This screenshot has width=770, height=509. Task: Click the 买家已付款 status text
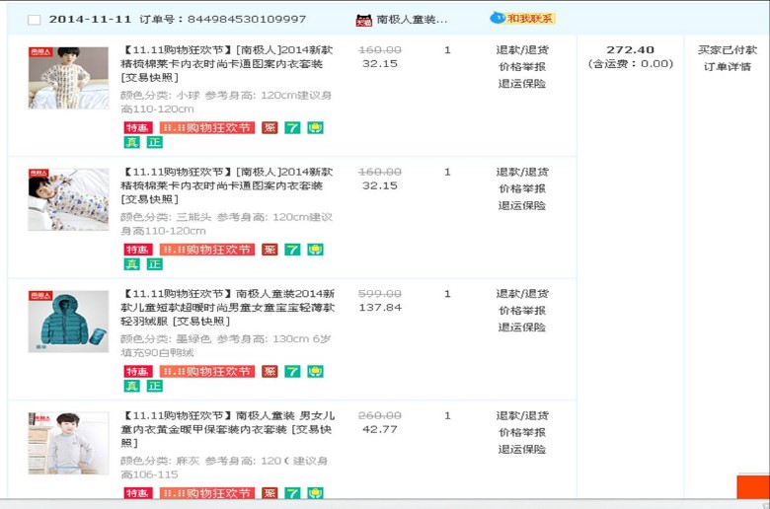tap(728, 49)
